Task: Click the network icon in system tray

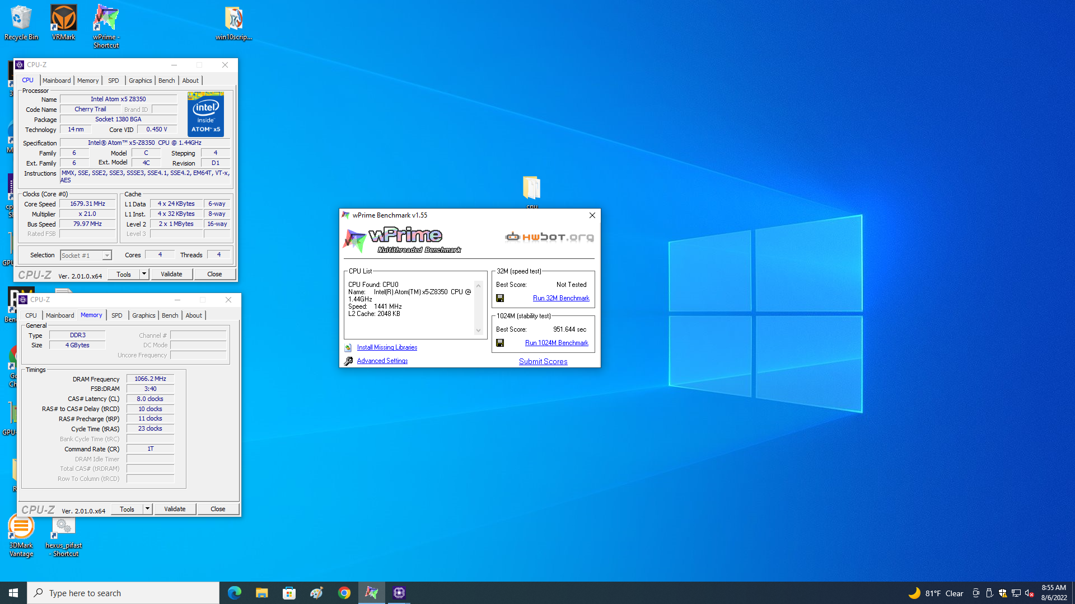Action: coord(1016,593)
